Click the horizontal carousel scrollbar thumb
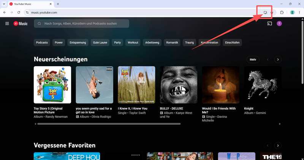Image resolution: width=304 pixels, height=160 pixels. pos(109,124)
